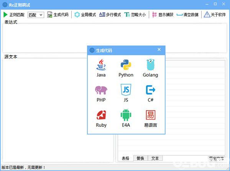Select the Java code generation icon

click(x=101, y=65)
